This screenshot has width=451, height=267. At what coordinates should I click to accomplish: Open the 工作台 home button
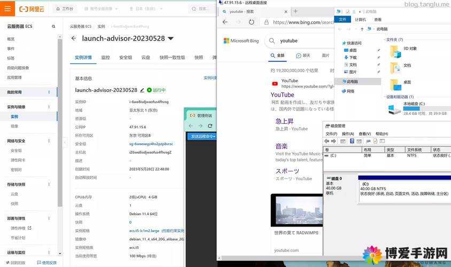(65, 9)
